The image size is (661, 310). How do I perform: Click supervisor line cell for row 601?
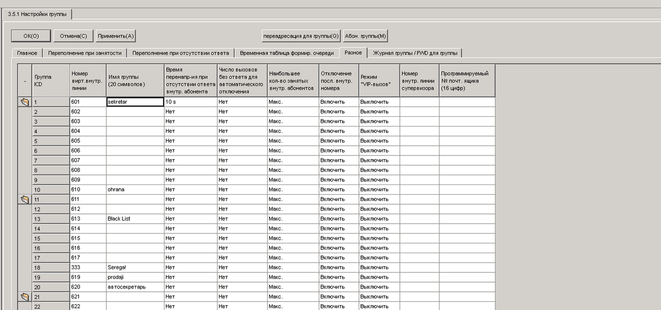[419, 102]
